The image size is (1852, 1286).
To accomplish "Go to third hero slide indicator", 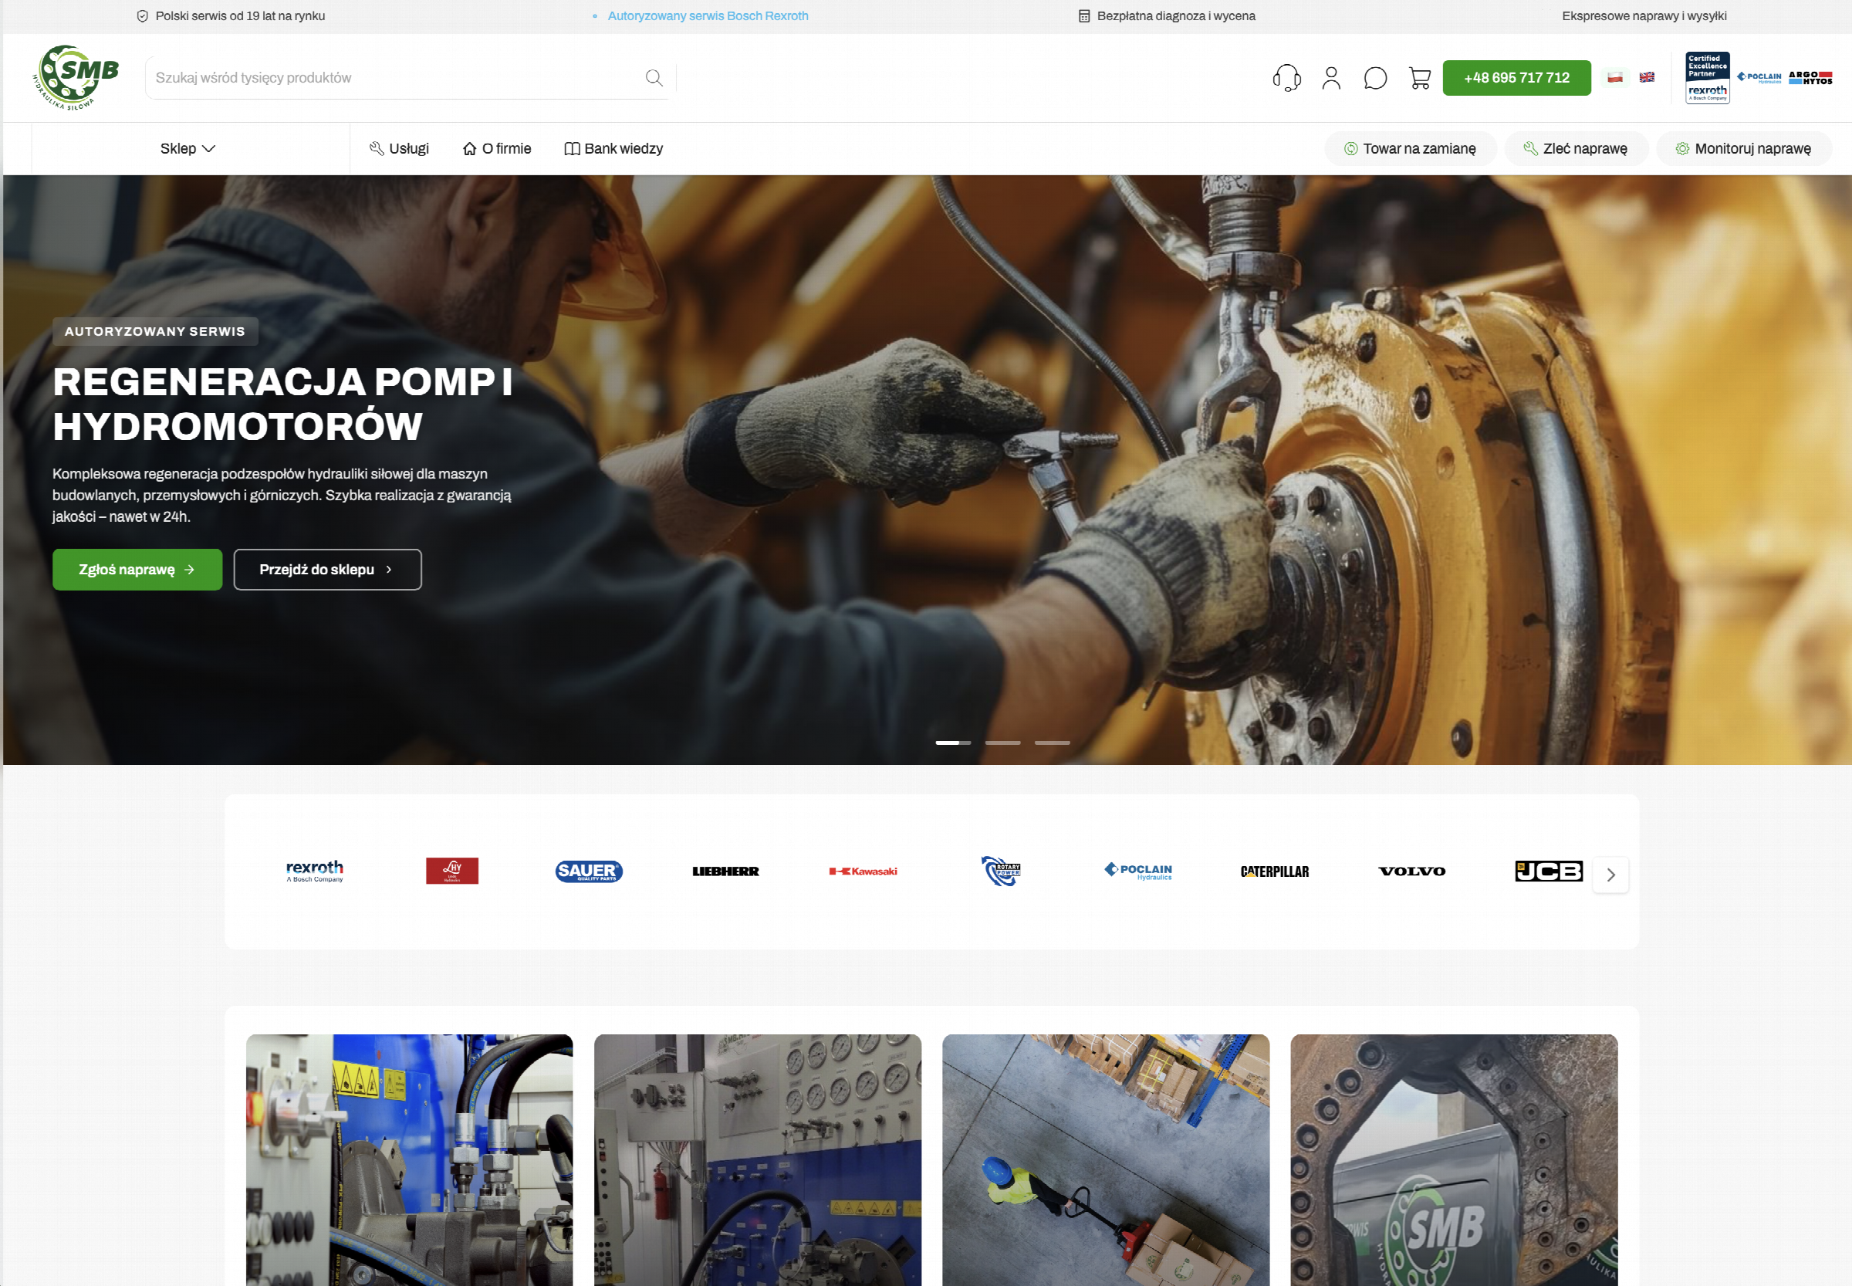I will pyautogui.click(x=1052, y=742).
